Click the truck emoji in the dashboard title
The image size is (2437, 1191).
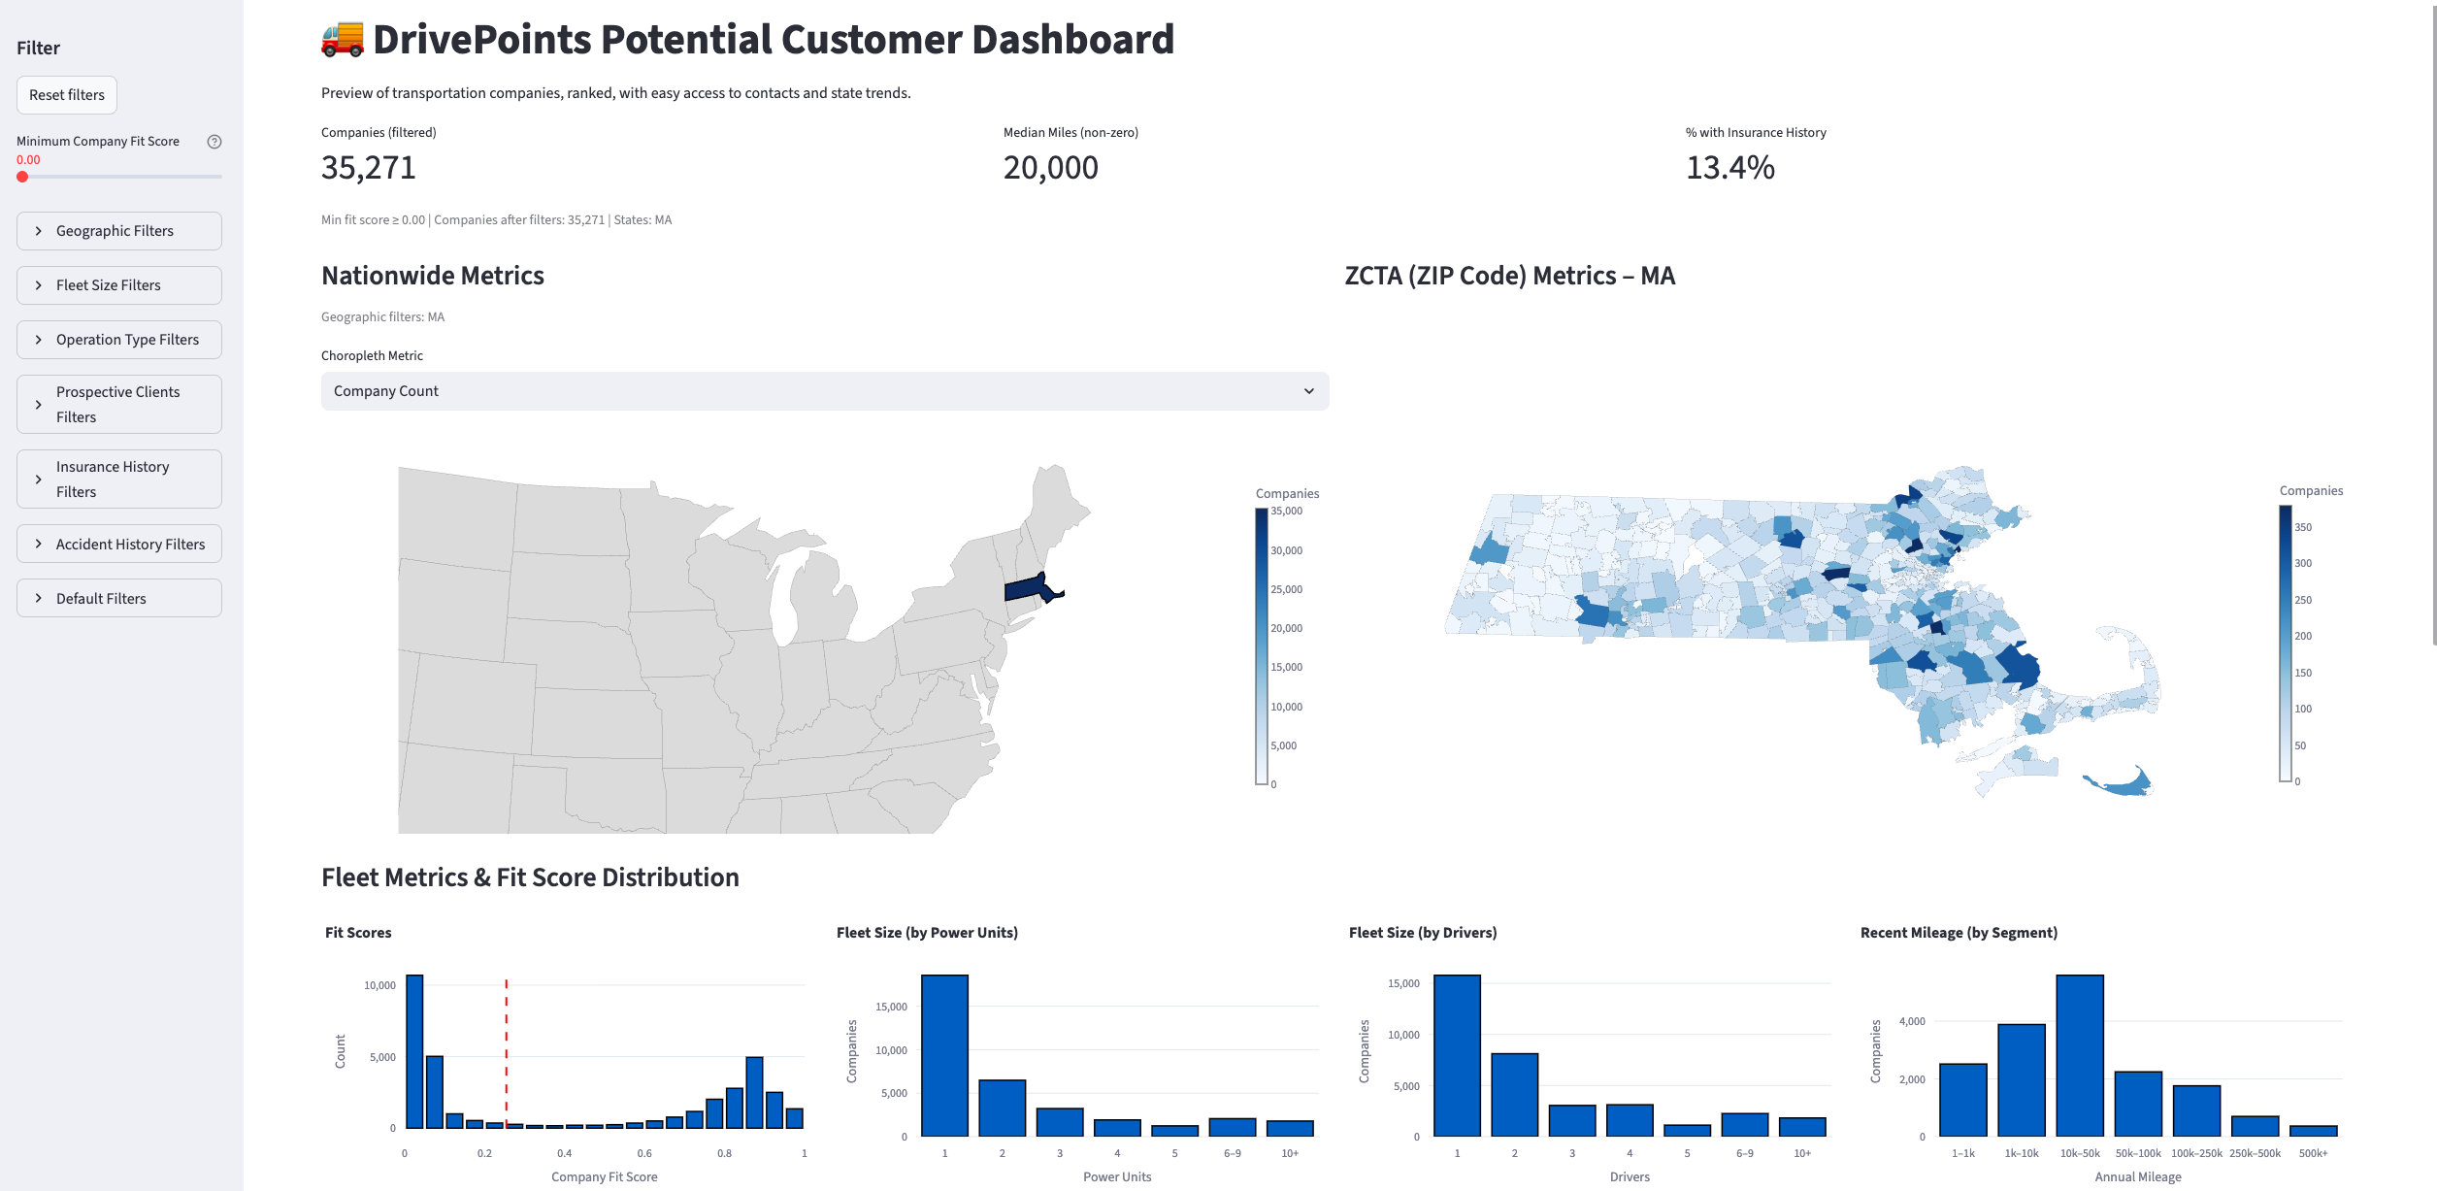click(x=341, y=39)
